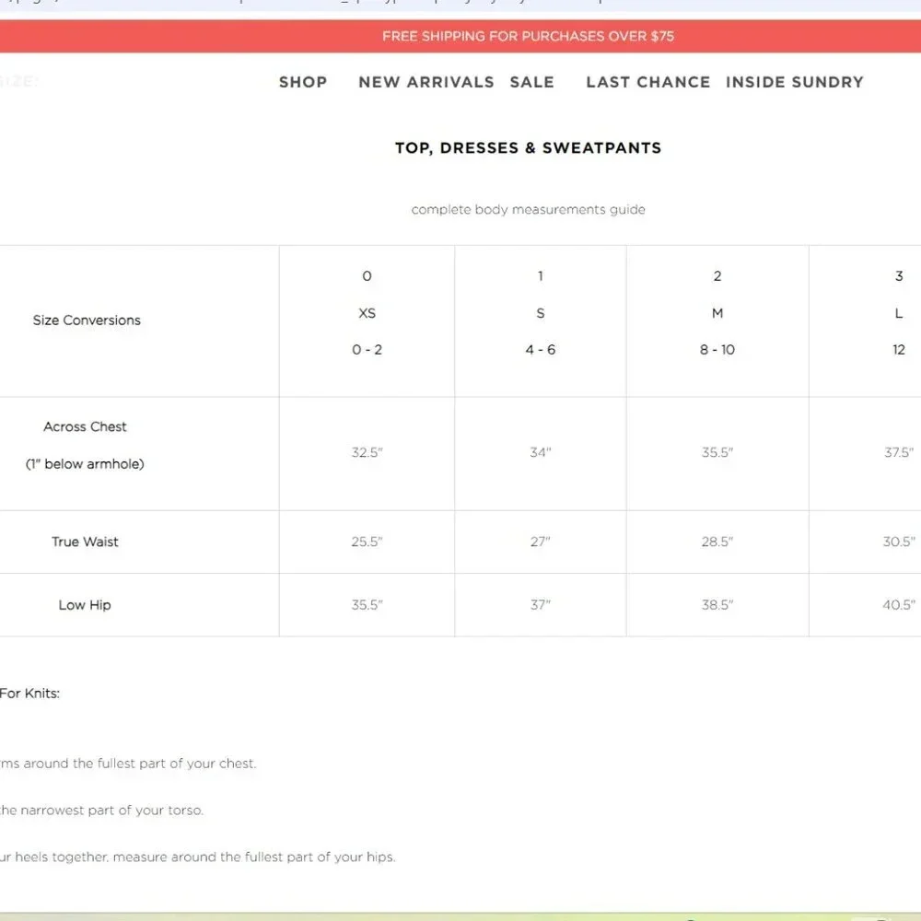Select the XS size conversion cell
921x921 pixels.
[x=367, y=313]
